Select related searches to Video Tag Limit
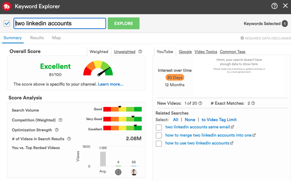Screen dimensions: 291x181 (219, 120)
